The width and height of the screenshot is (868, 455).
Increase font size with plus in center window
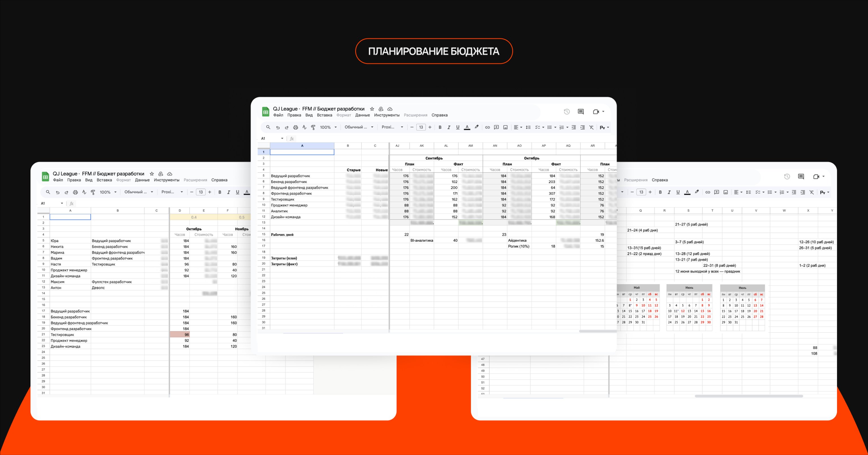pos(429,127)
